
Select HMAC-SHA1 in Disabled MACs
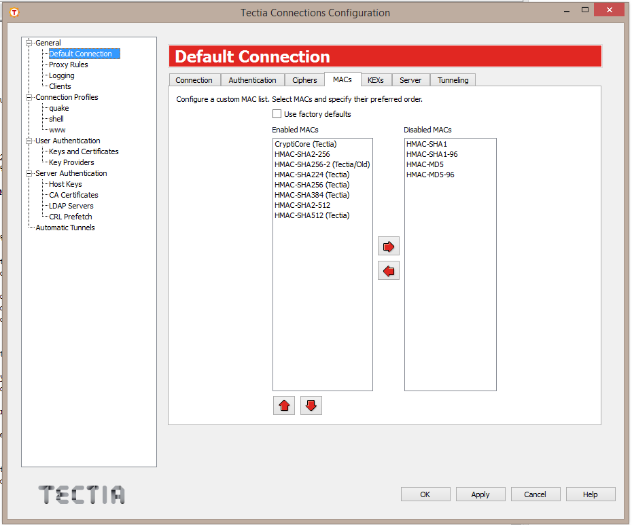427,144
